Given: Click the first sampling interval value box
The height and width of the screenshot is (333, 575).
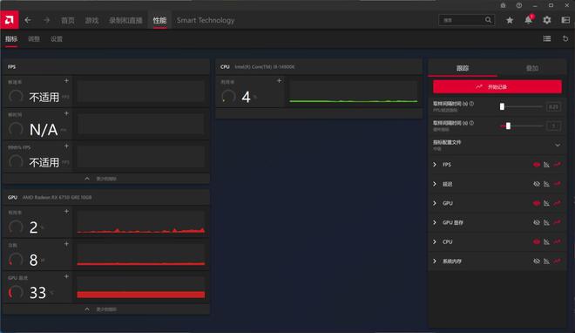Looking at the screenshot, I should [553, 106].
